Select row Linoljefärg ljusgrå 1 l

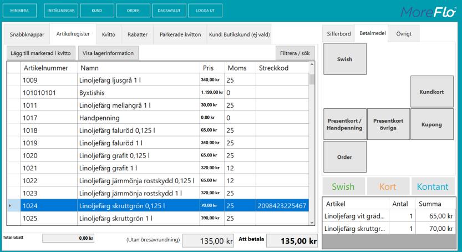pyautogui.click(x=158, y=80)
